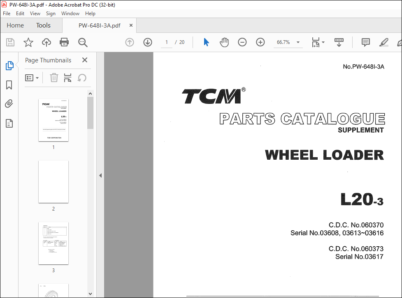Open the Attachments paperclip panel
Screen dimensions: 402x298
(x=9, y=104)
